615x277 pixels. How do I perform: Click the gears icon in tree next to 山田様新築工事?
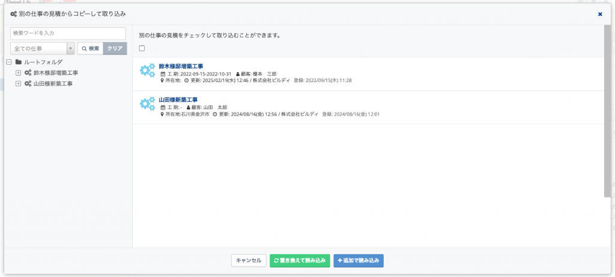28,84
